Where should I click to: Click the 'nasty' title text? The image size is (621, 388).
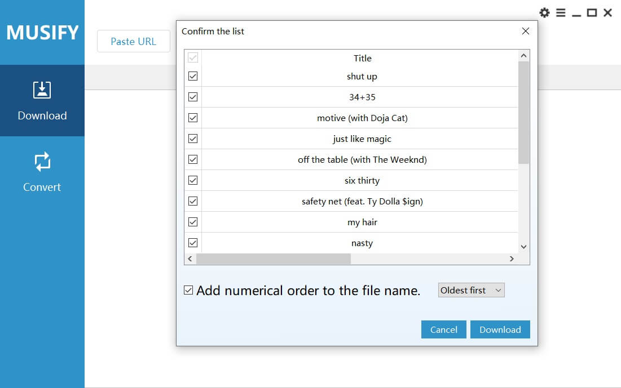click(x=362, y=243)
